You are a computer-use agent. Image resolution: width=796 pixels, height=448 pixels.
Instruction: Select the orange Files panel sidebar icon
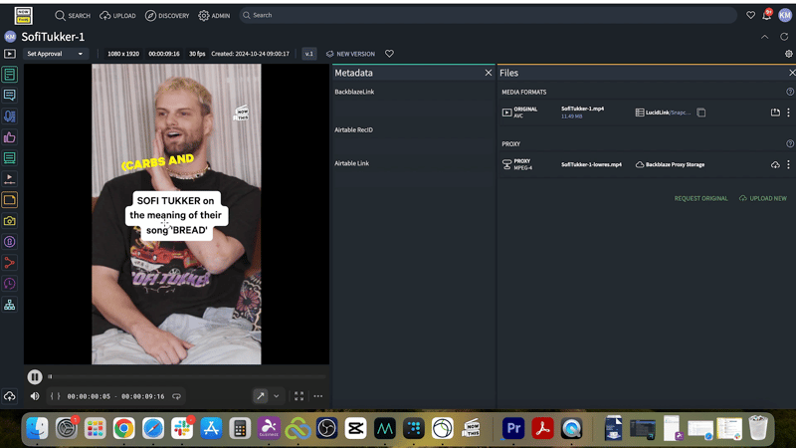(10, 200)
